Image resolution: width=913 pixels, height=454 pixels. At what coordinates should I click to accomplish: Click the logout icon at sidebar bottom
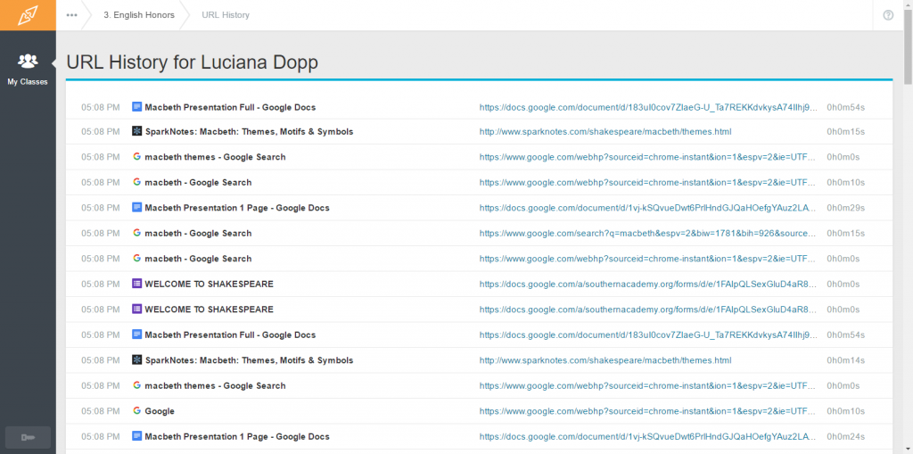pos(28,437)
